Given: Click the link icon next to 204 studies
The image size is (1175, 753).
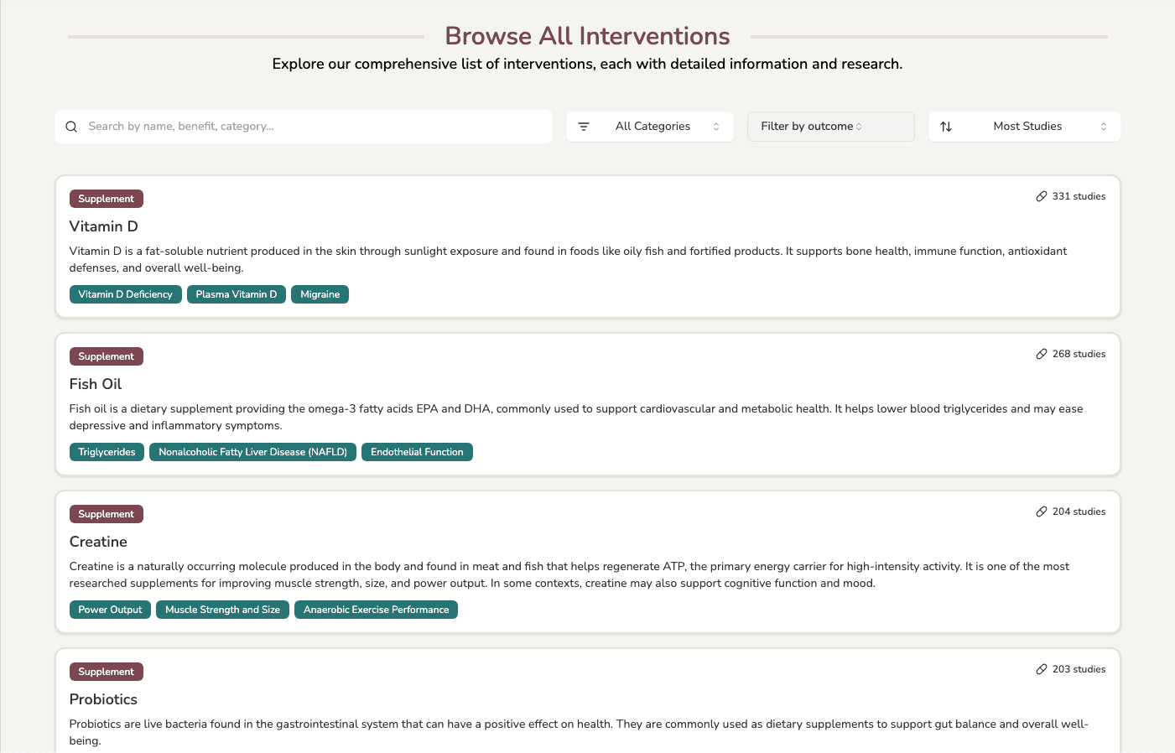Looking at the screenshot, I should [x=1042, y=512].
